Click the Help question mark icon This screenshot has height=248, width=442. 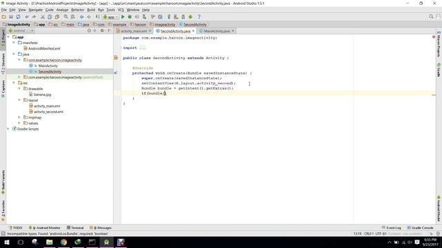click(x=199, y=17)
